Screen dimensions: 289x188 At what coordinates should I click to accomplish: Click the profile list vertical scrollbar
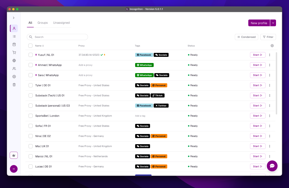pos(276,83)
